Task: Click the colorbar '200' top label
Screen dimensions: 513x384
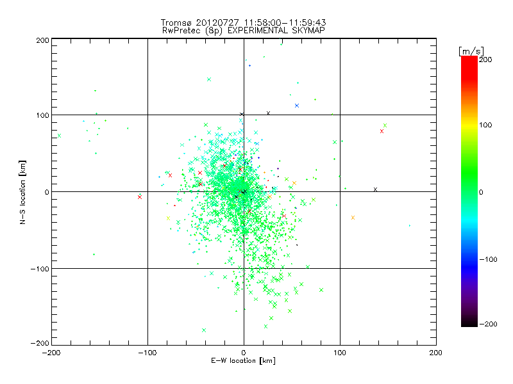Action: tap(485, 60)
